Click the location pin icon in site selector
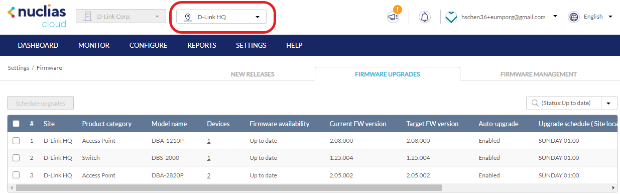 (x=188, y=17)
